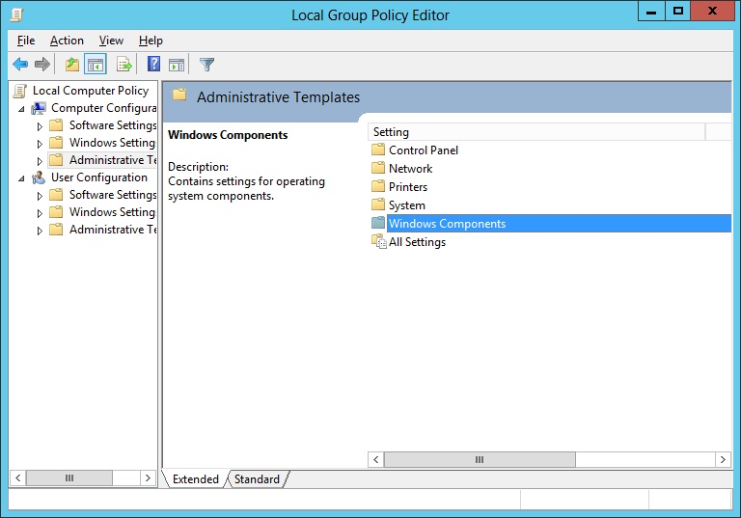Expand Software Settings under User Configuration

coord(40,196)
